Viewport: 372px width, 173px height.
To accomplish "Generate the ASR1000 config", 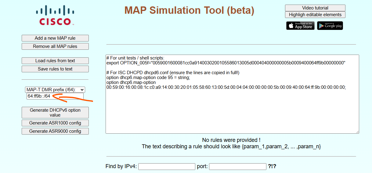I will pos(55,123).
